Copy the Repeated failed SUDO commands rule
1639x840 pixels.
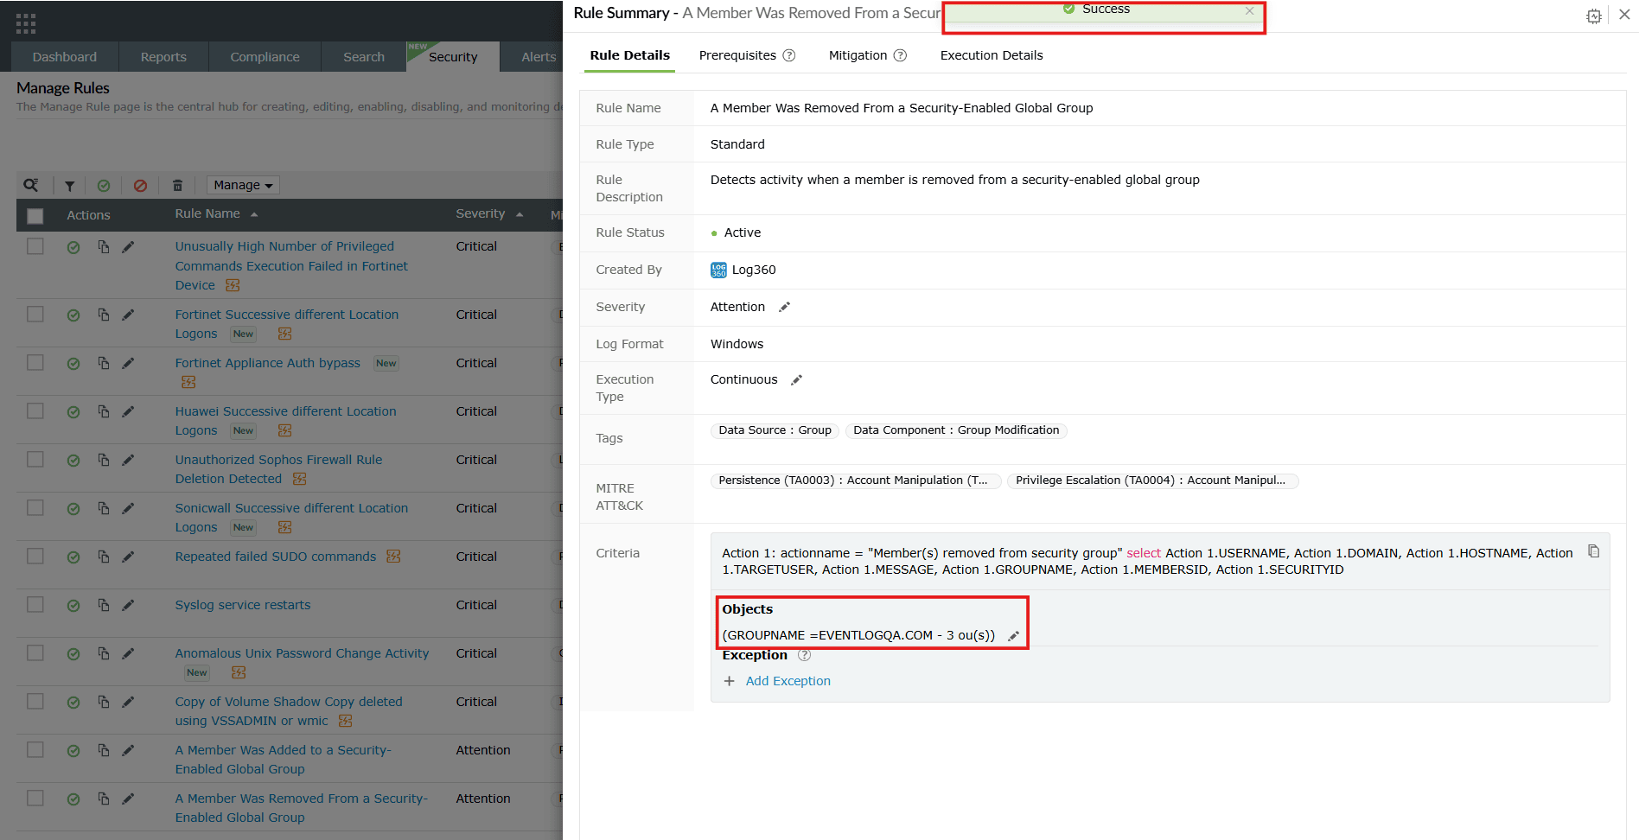tap(103, 557)
